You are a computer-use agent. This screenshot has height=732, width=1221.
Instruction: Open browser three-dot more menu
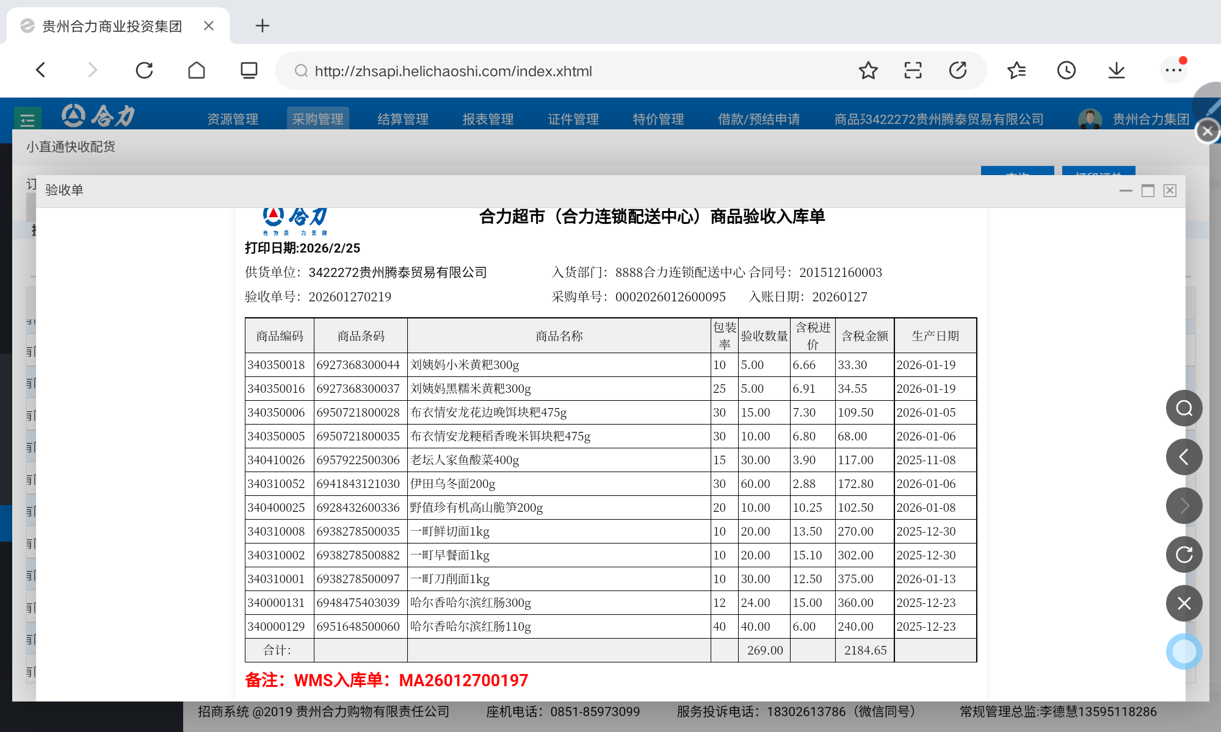click(1173, 71)
